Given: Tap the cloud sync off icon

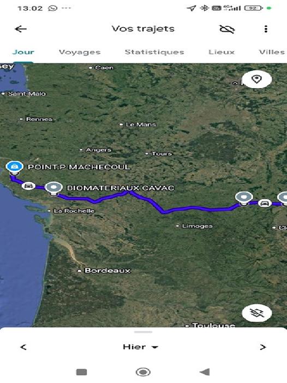Looking at the screenshot, I should pos(227,29).
